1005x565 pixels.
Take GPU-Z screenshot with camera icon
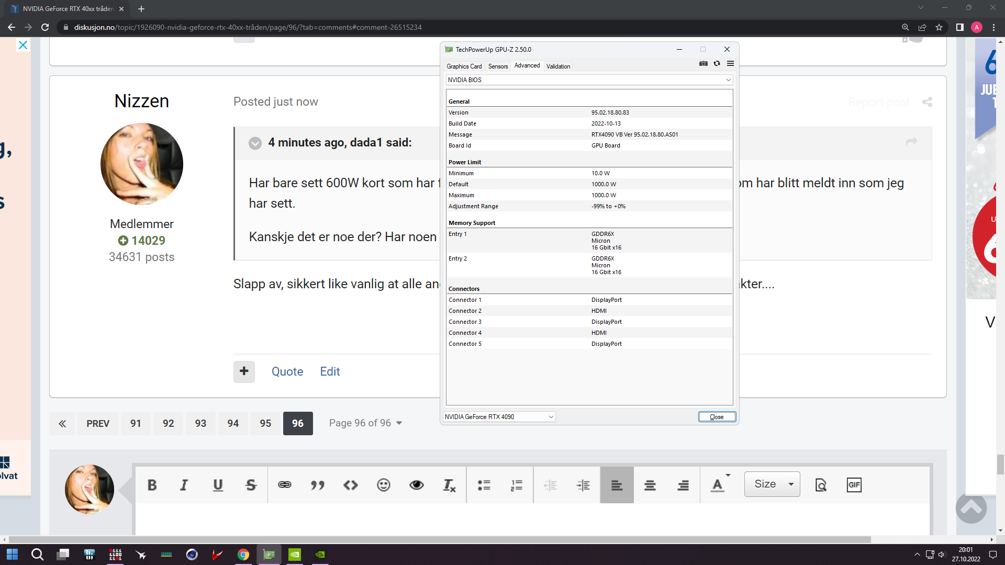(x=703, y=63)
